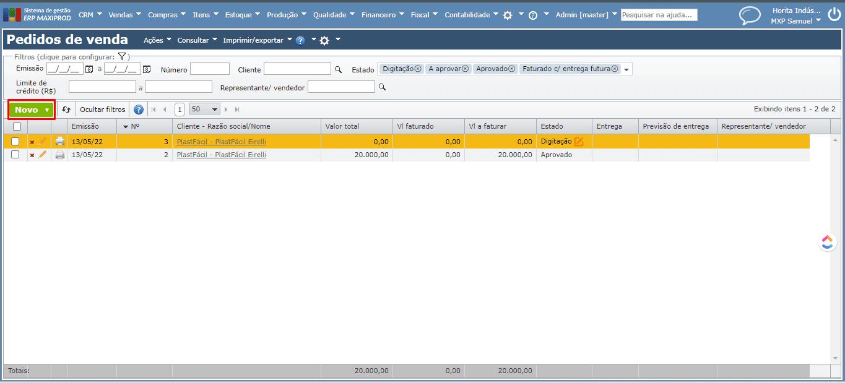Open the gear settings icon in Pedidos de venda header
The height and width of the screenshot is (383, 845).
click(x=324, y=41)
